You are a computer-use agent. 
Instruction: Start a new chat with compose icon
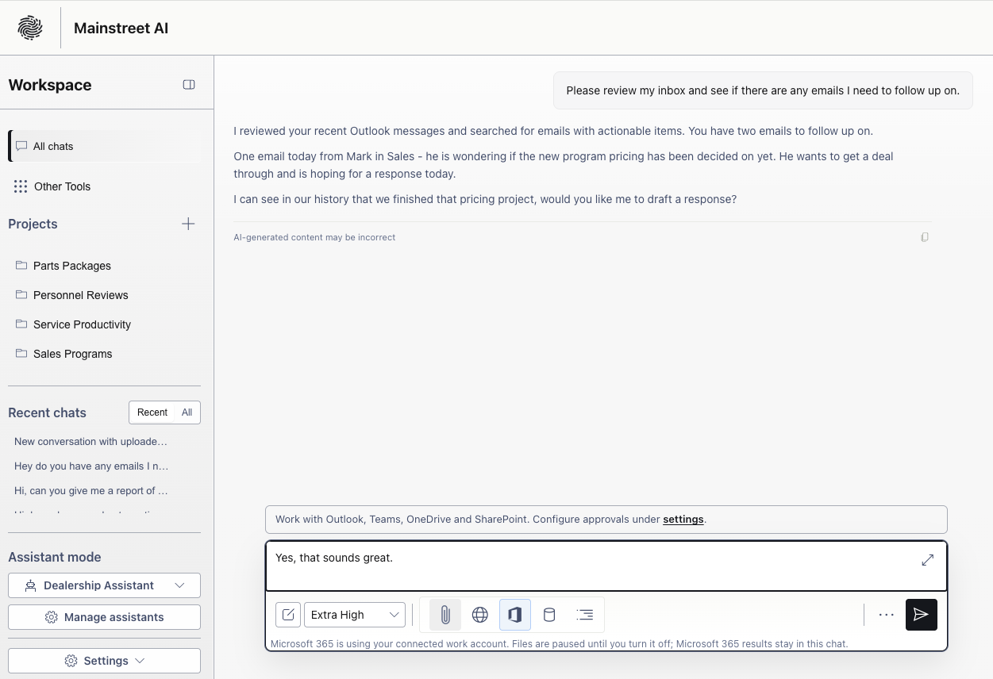tap(288, 615)
